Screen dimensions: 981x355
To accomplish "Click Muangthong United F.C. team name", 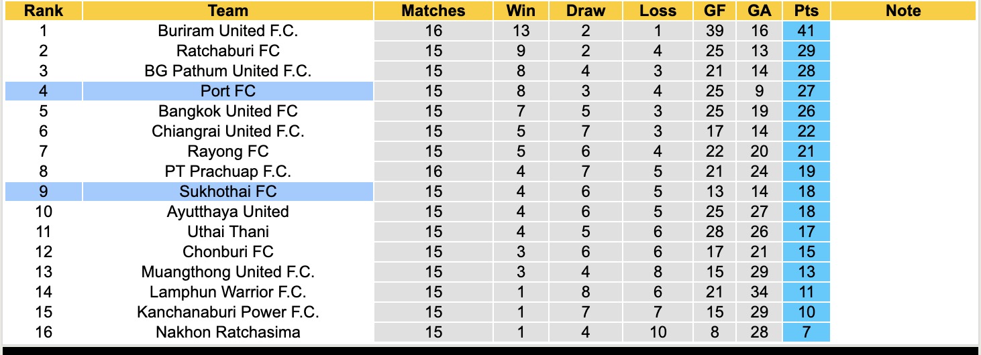I will [x=228, y=272].
